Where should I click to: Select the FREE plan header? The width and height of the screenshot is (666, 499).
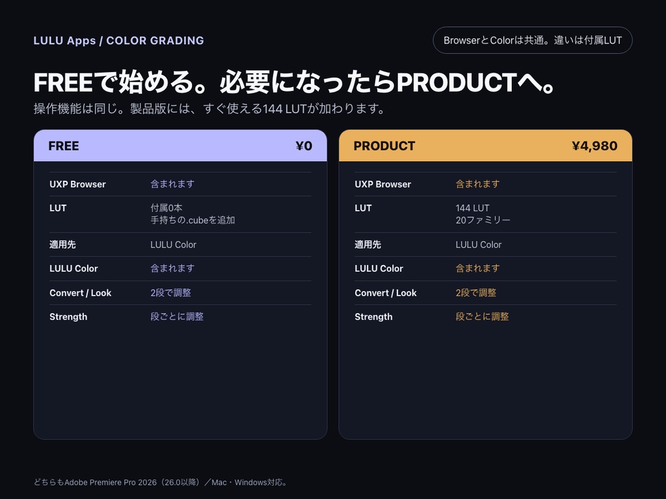pos(180,146)
